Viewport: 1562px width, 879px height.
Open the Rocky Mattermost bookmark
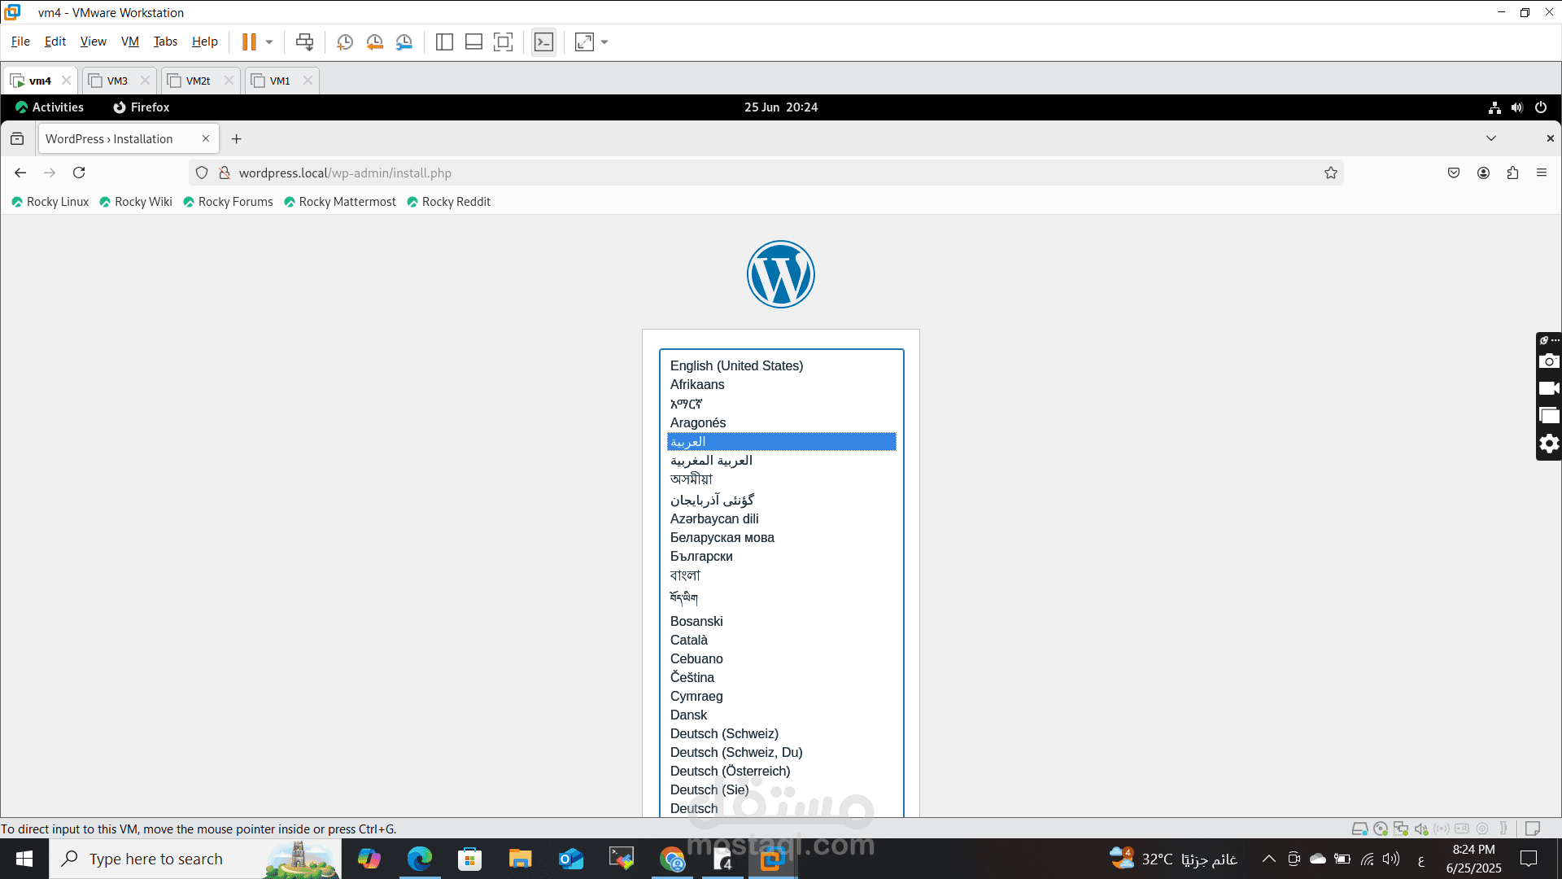[x=340, y=202]
